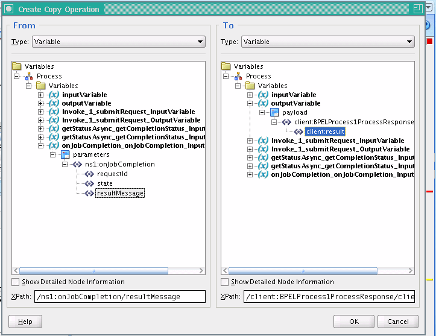The image size is (436, 336).
Task: Click the dialog icon beside the Create Copy Operation title
Action: pos(9,9)
